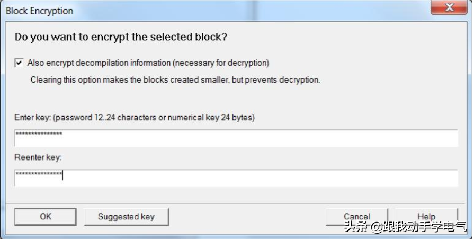Cancel the block encryption
This screenshot has width=474, height=240.
click(356, 216)
